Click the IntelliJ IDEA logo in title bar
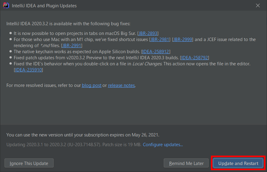 pos(6,5)
